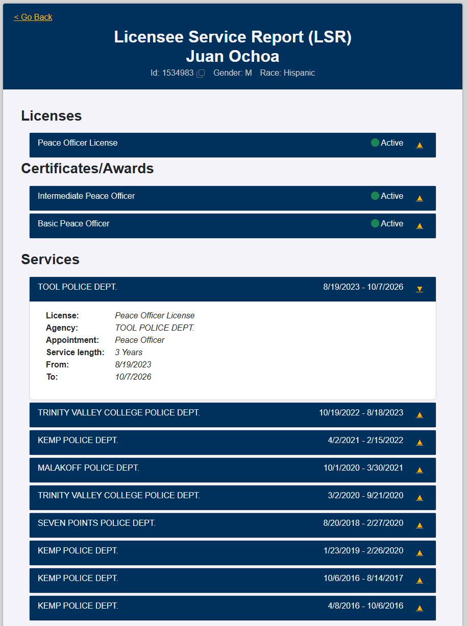The height and width of the screenshot is (626, 468).
Task: Click the green Active dot for Basic Peace Officer
Action: (375, 223)
